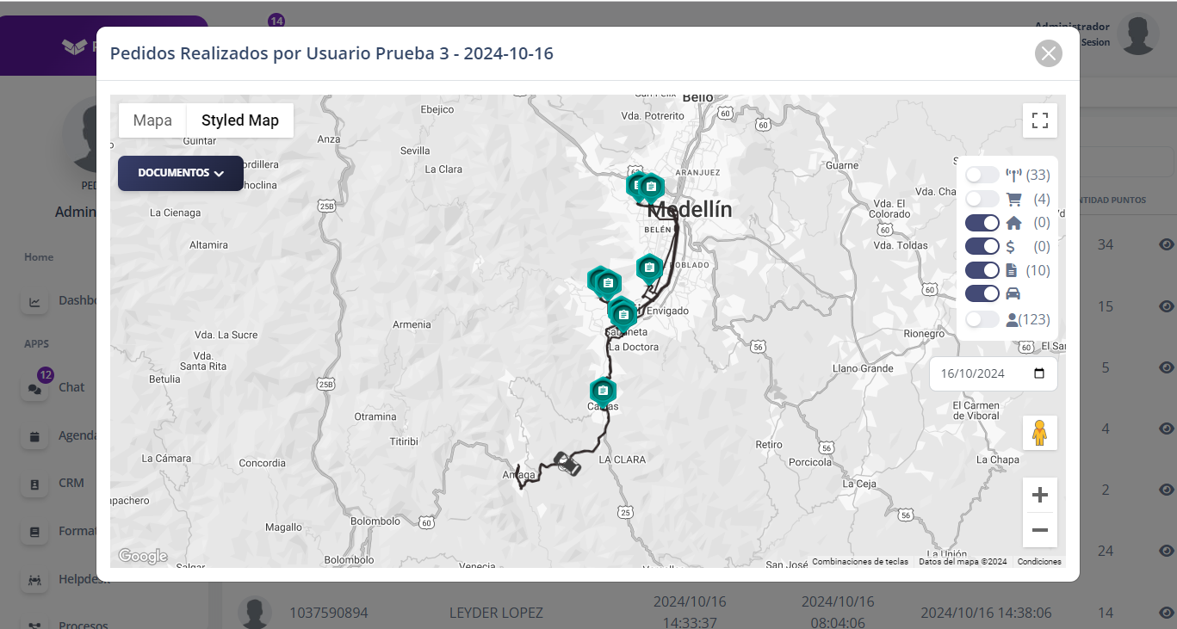This screenshot has width=1177, height=629.
Task: Click the vehicle marker near Amaga
Action: click(568, 463)
